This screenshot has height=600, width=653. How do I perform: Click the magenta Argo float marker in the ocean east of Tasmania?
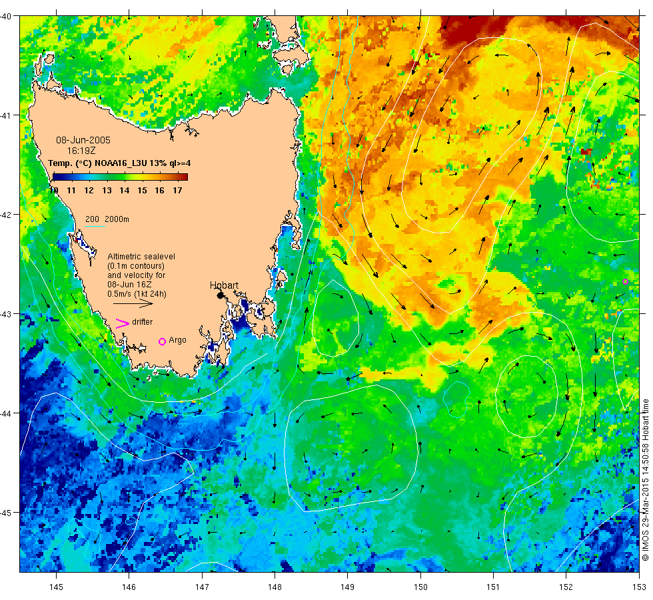click(x=625, y=281)
